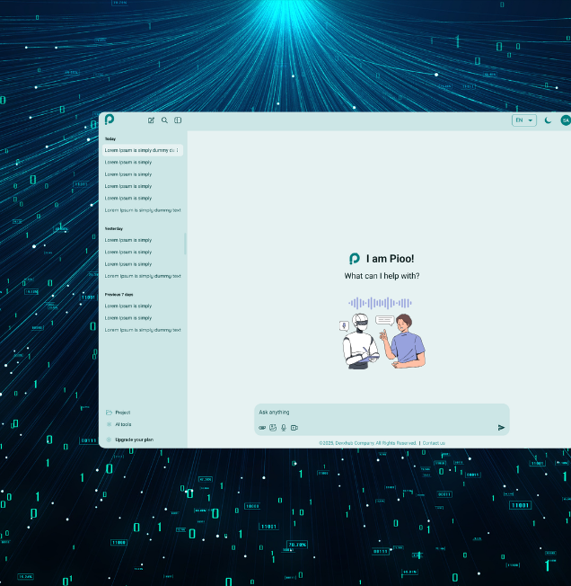Click the sidebar chat history scrollbar

(x=186, y=243)
